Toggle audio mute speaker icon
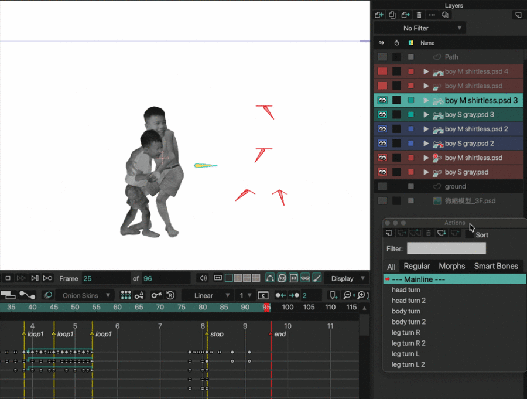Screen dimensions: 527x399 point(203,278)
